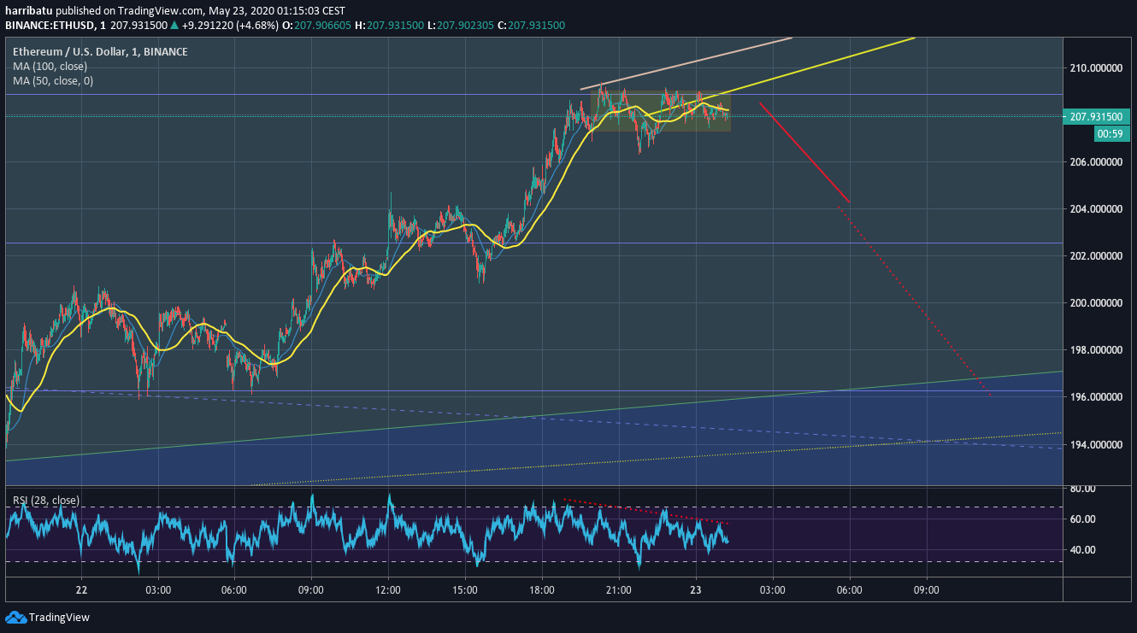Click the date label 23 on time axis
1137x633 pixels.
[x=695, y=590]
